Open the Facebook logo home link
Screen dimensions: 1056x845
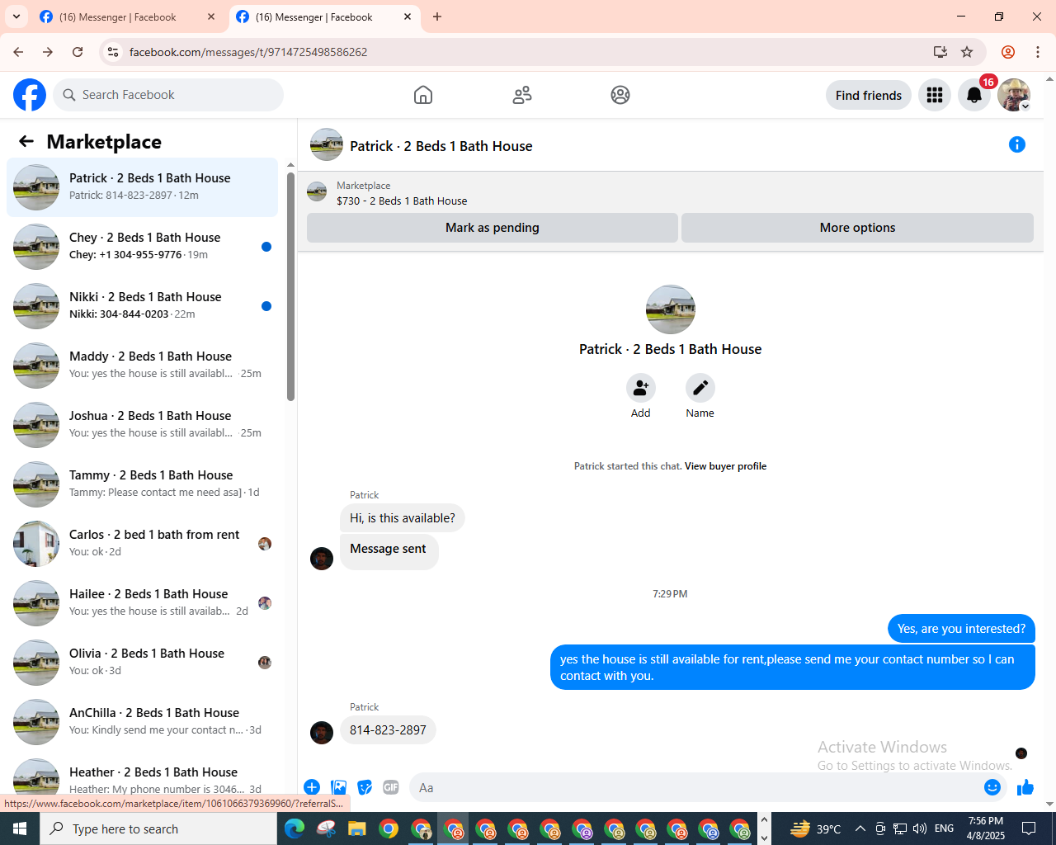coord(30,95)
